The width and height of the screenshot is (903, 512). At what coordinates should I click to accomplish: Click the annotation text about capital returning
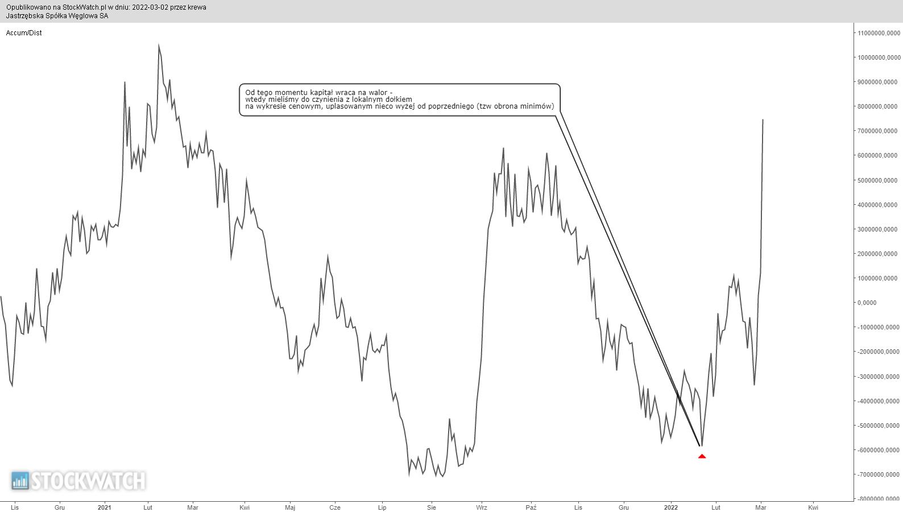point(399,99)
